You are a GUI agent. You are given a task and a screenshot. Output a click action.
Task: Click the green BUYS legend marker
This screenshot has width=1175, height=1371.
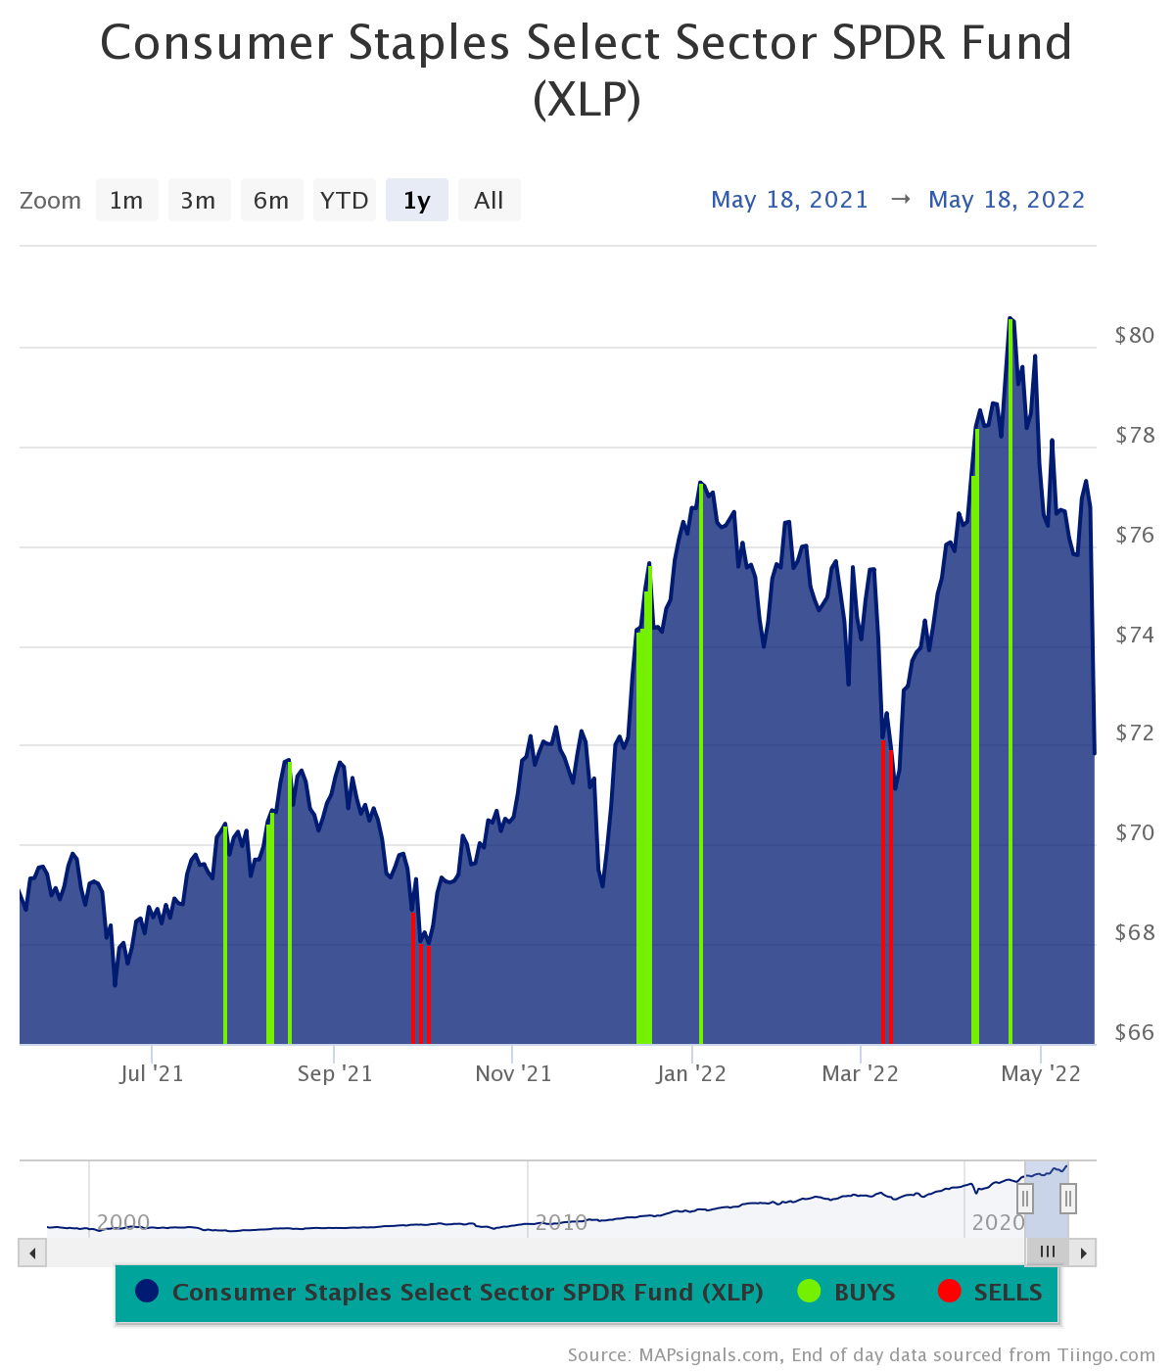[x=809, y=1292]
